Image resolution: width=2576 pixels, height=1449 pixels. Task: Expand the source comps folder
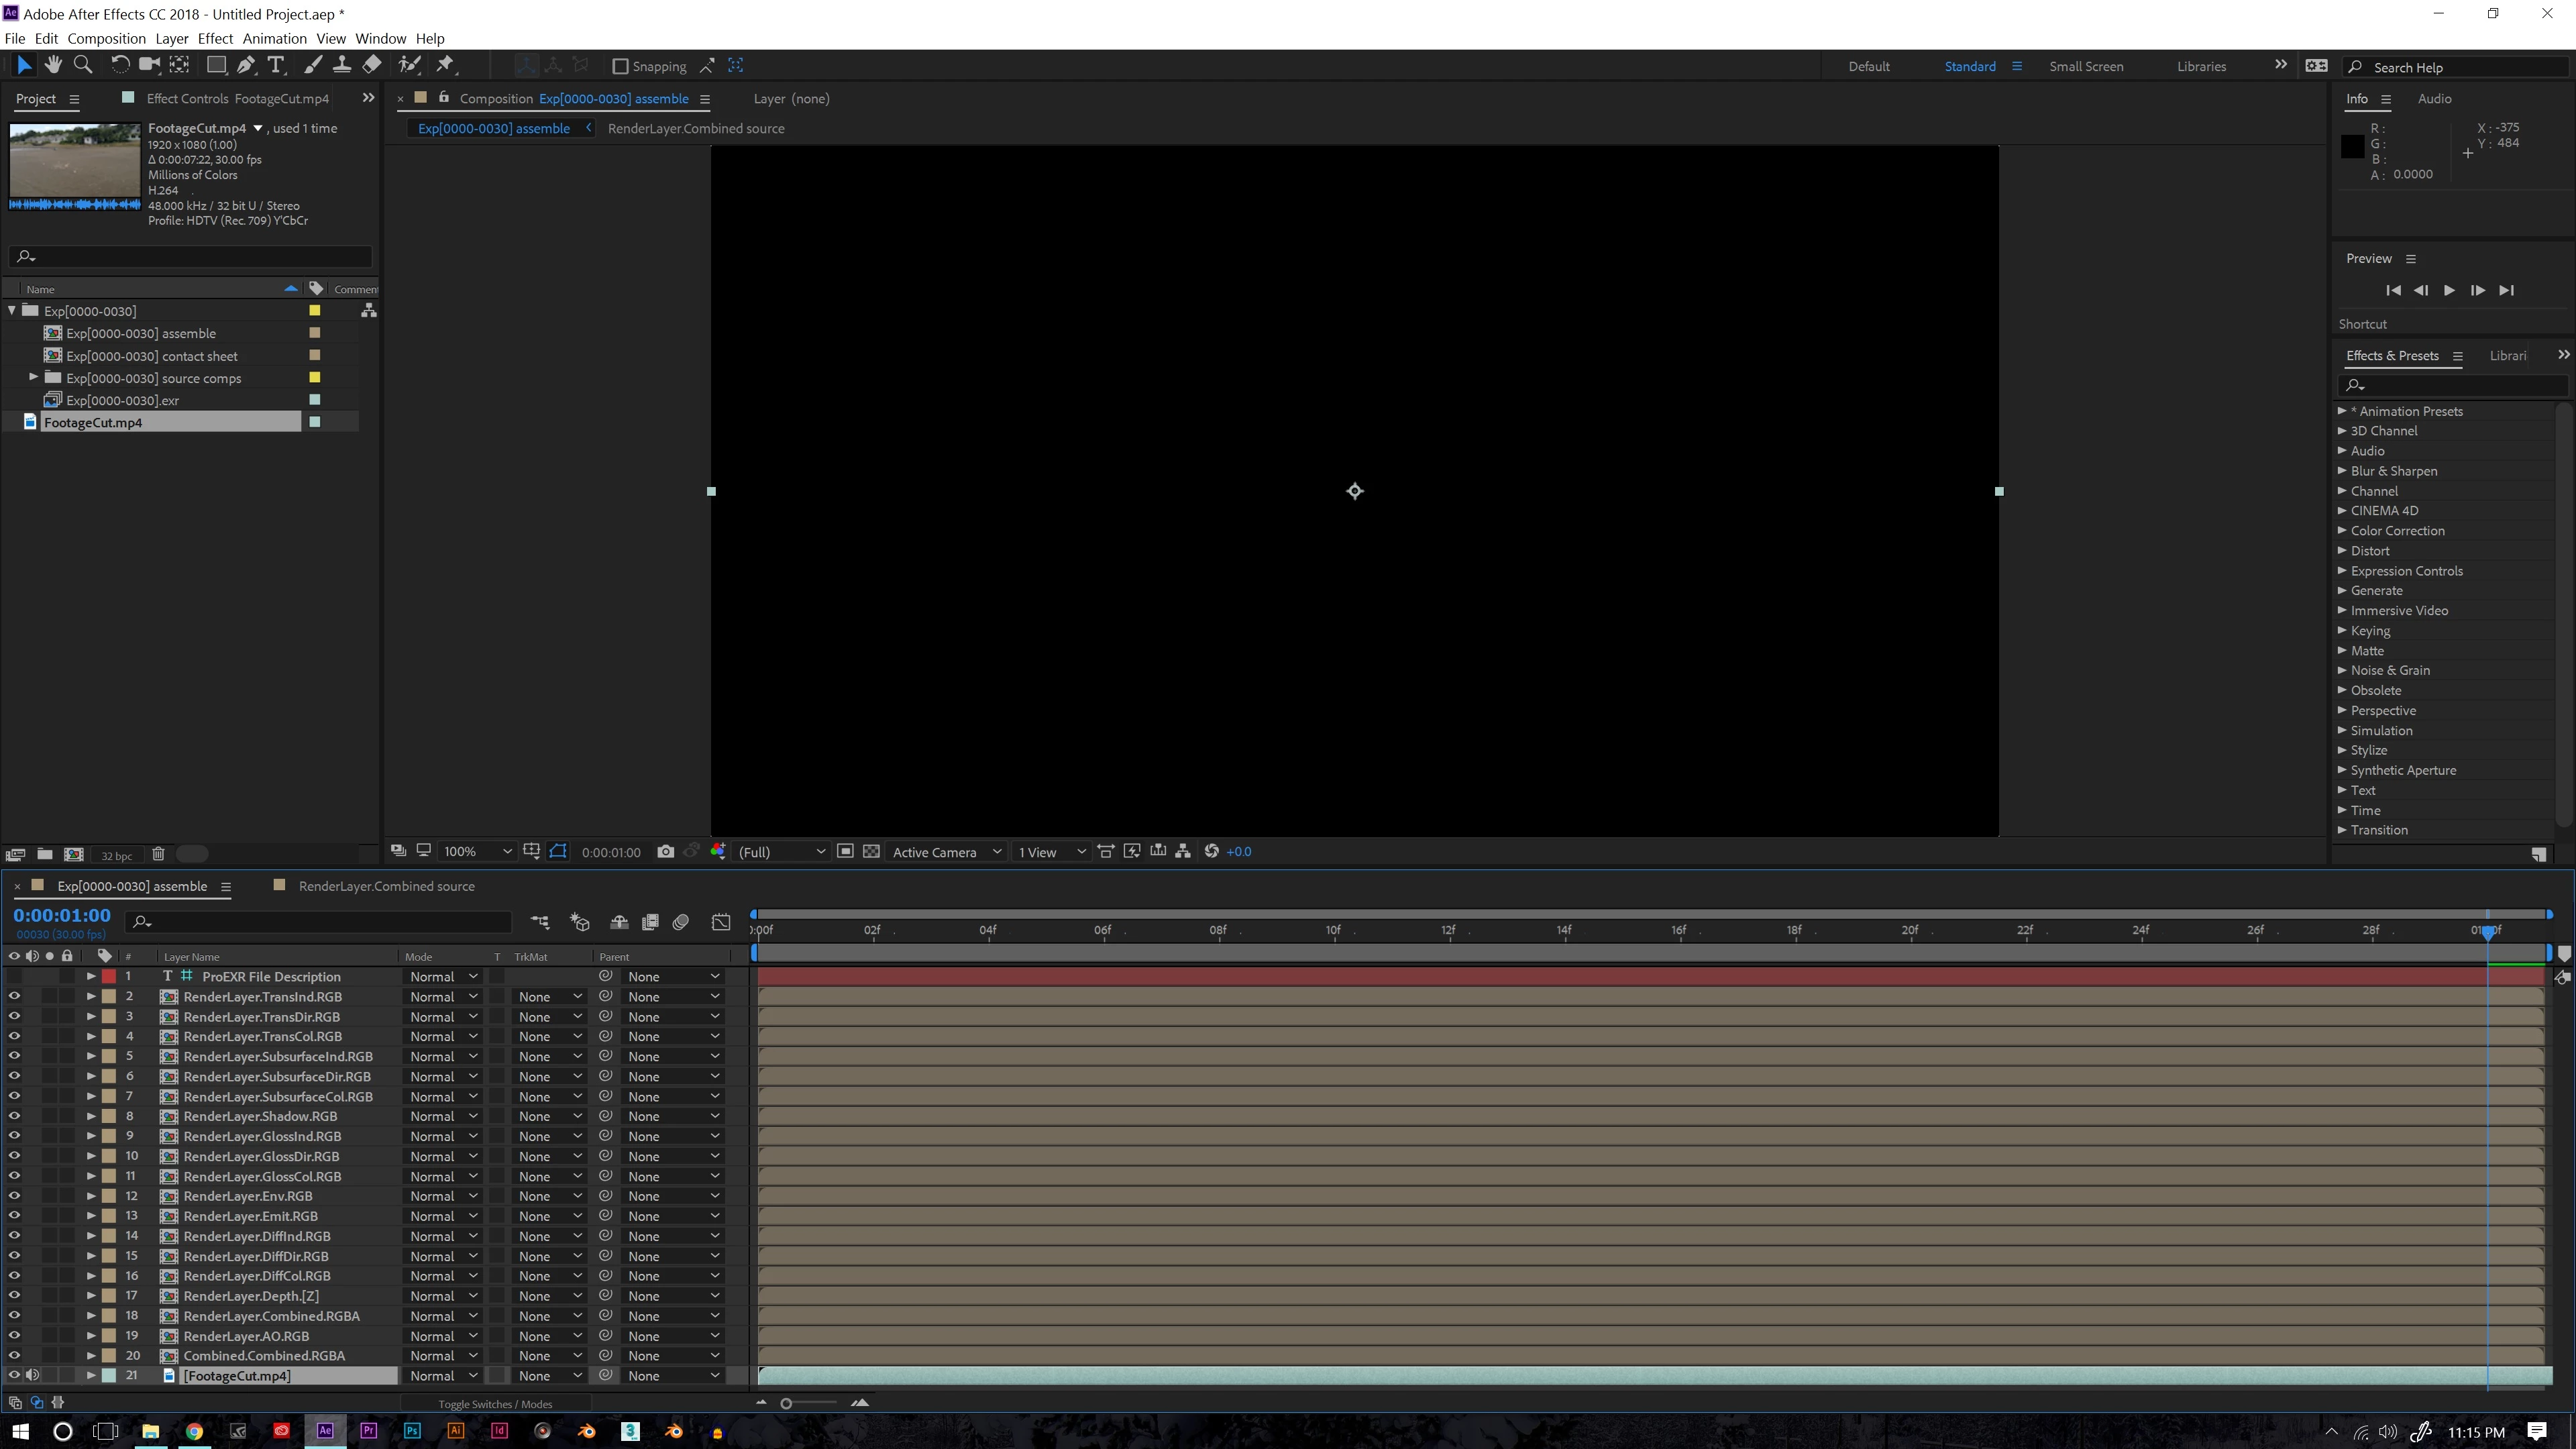click(33, 378)
